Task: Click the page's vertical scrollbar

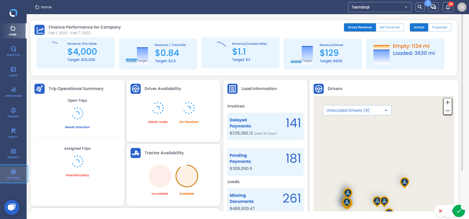Action: pyautogui.click(x=462, y=93)
